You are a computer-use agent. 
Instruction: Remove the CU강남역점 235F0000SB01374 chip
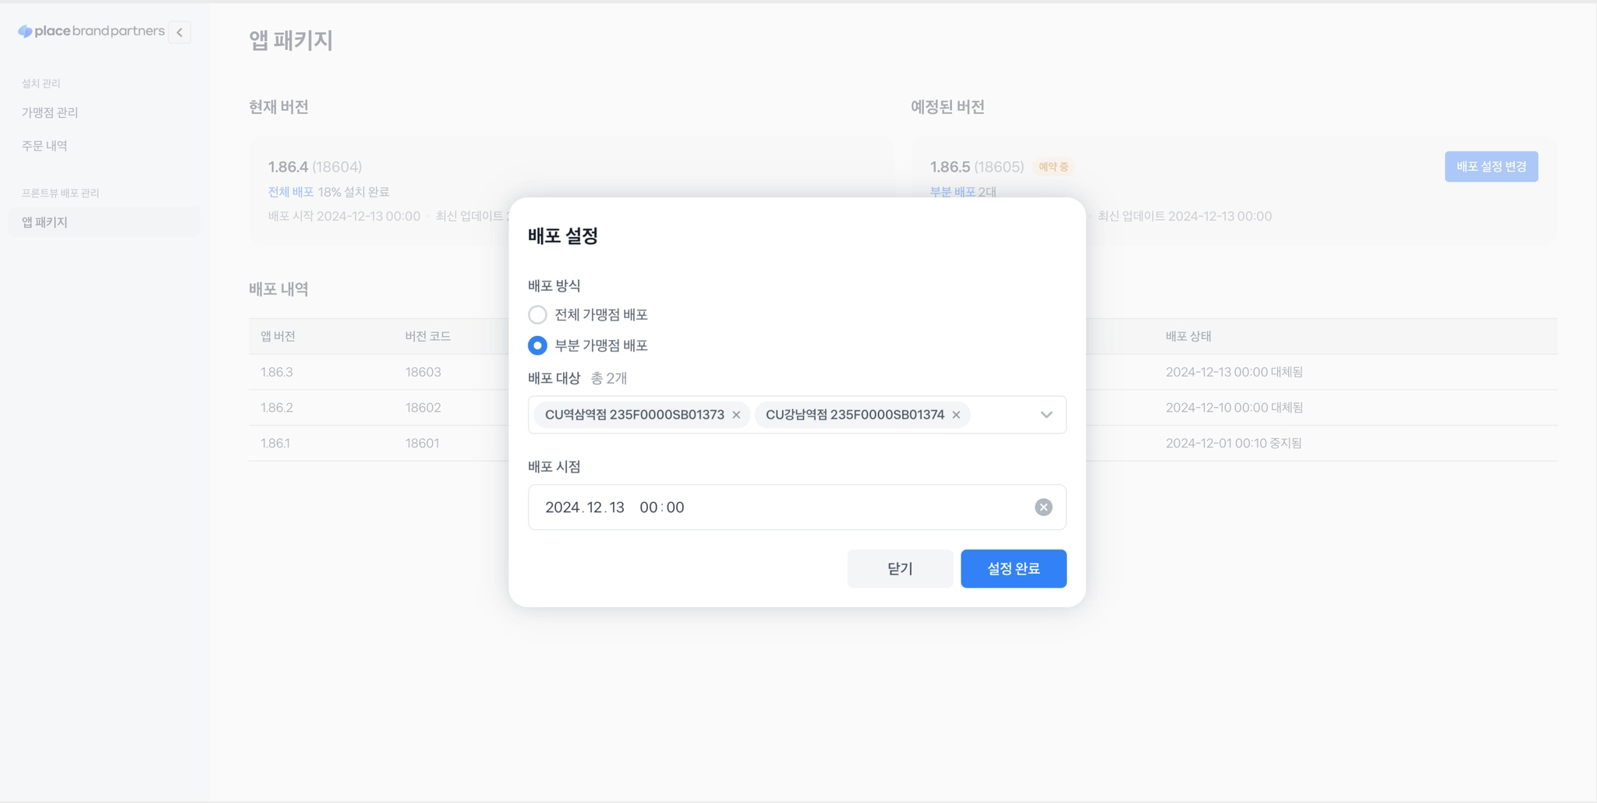[956, 415]
